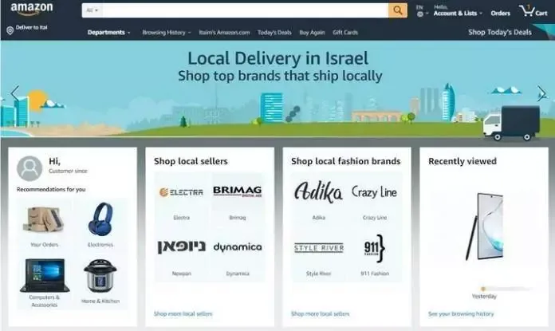Click the Deliver to Ital text
This screenshot has height=331, width=555.
[32, 27]
